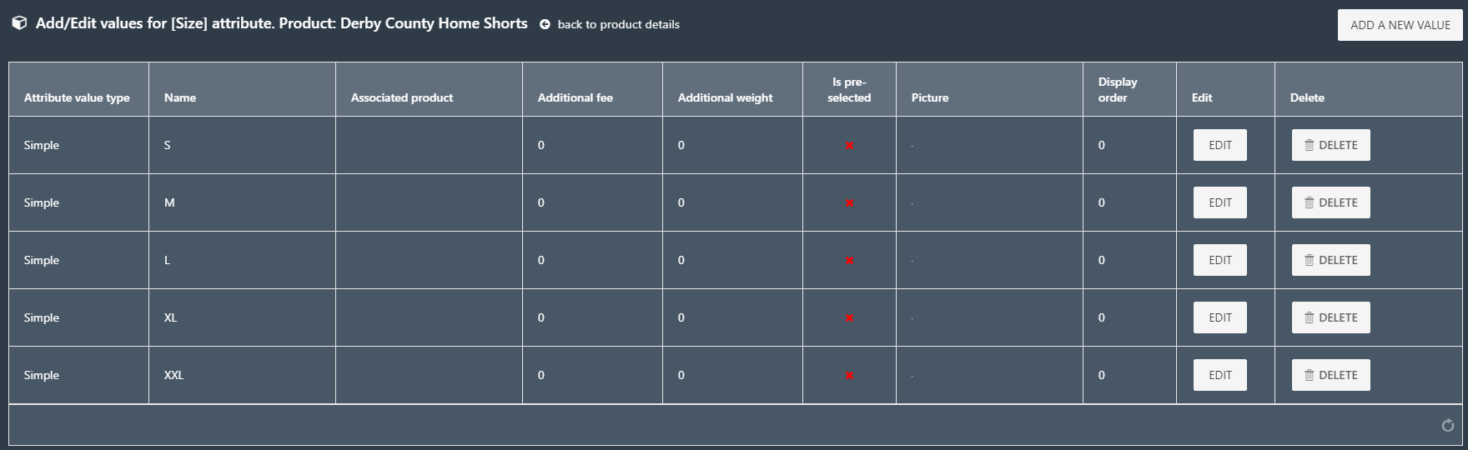Click the cube icon beside page title
The height and width of the screenshot is (450, 1468).
pos(19,23)
